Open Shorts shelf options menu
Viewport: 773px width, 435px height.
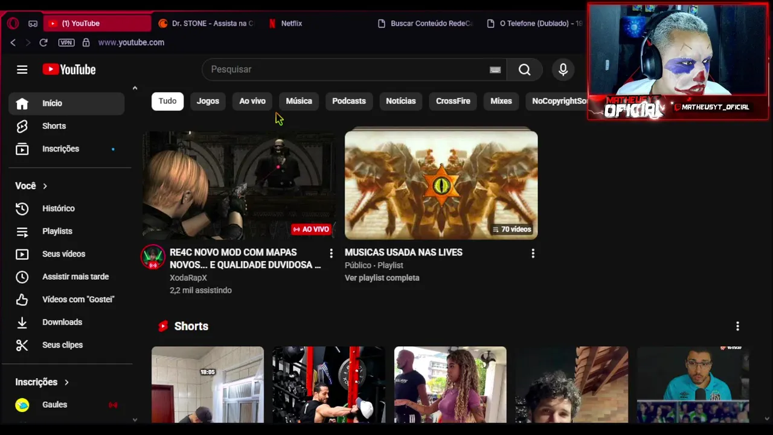pyautogui.click(x=737, y=326)
